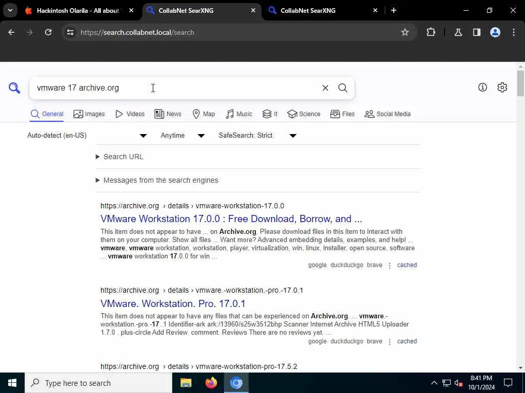Open the tab search chevron

[x=10, y=10]
